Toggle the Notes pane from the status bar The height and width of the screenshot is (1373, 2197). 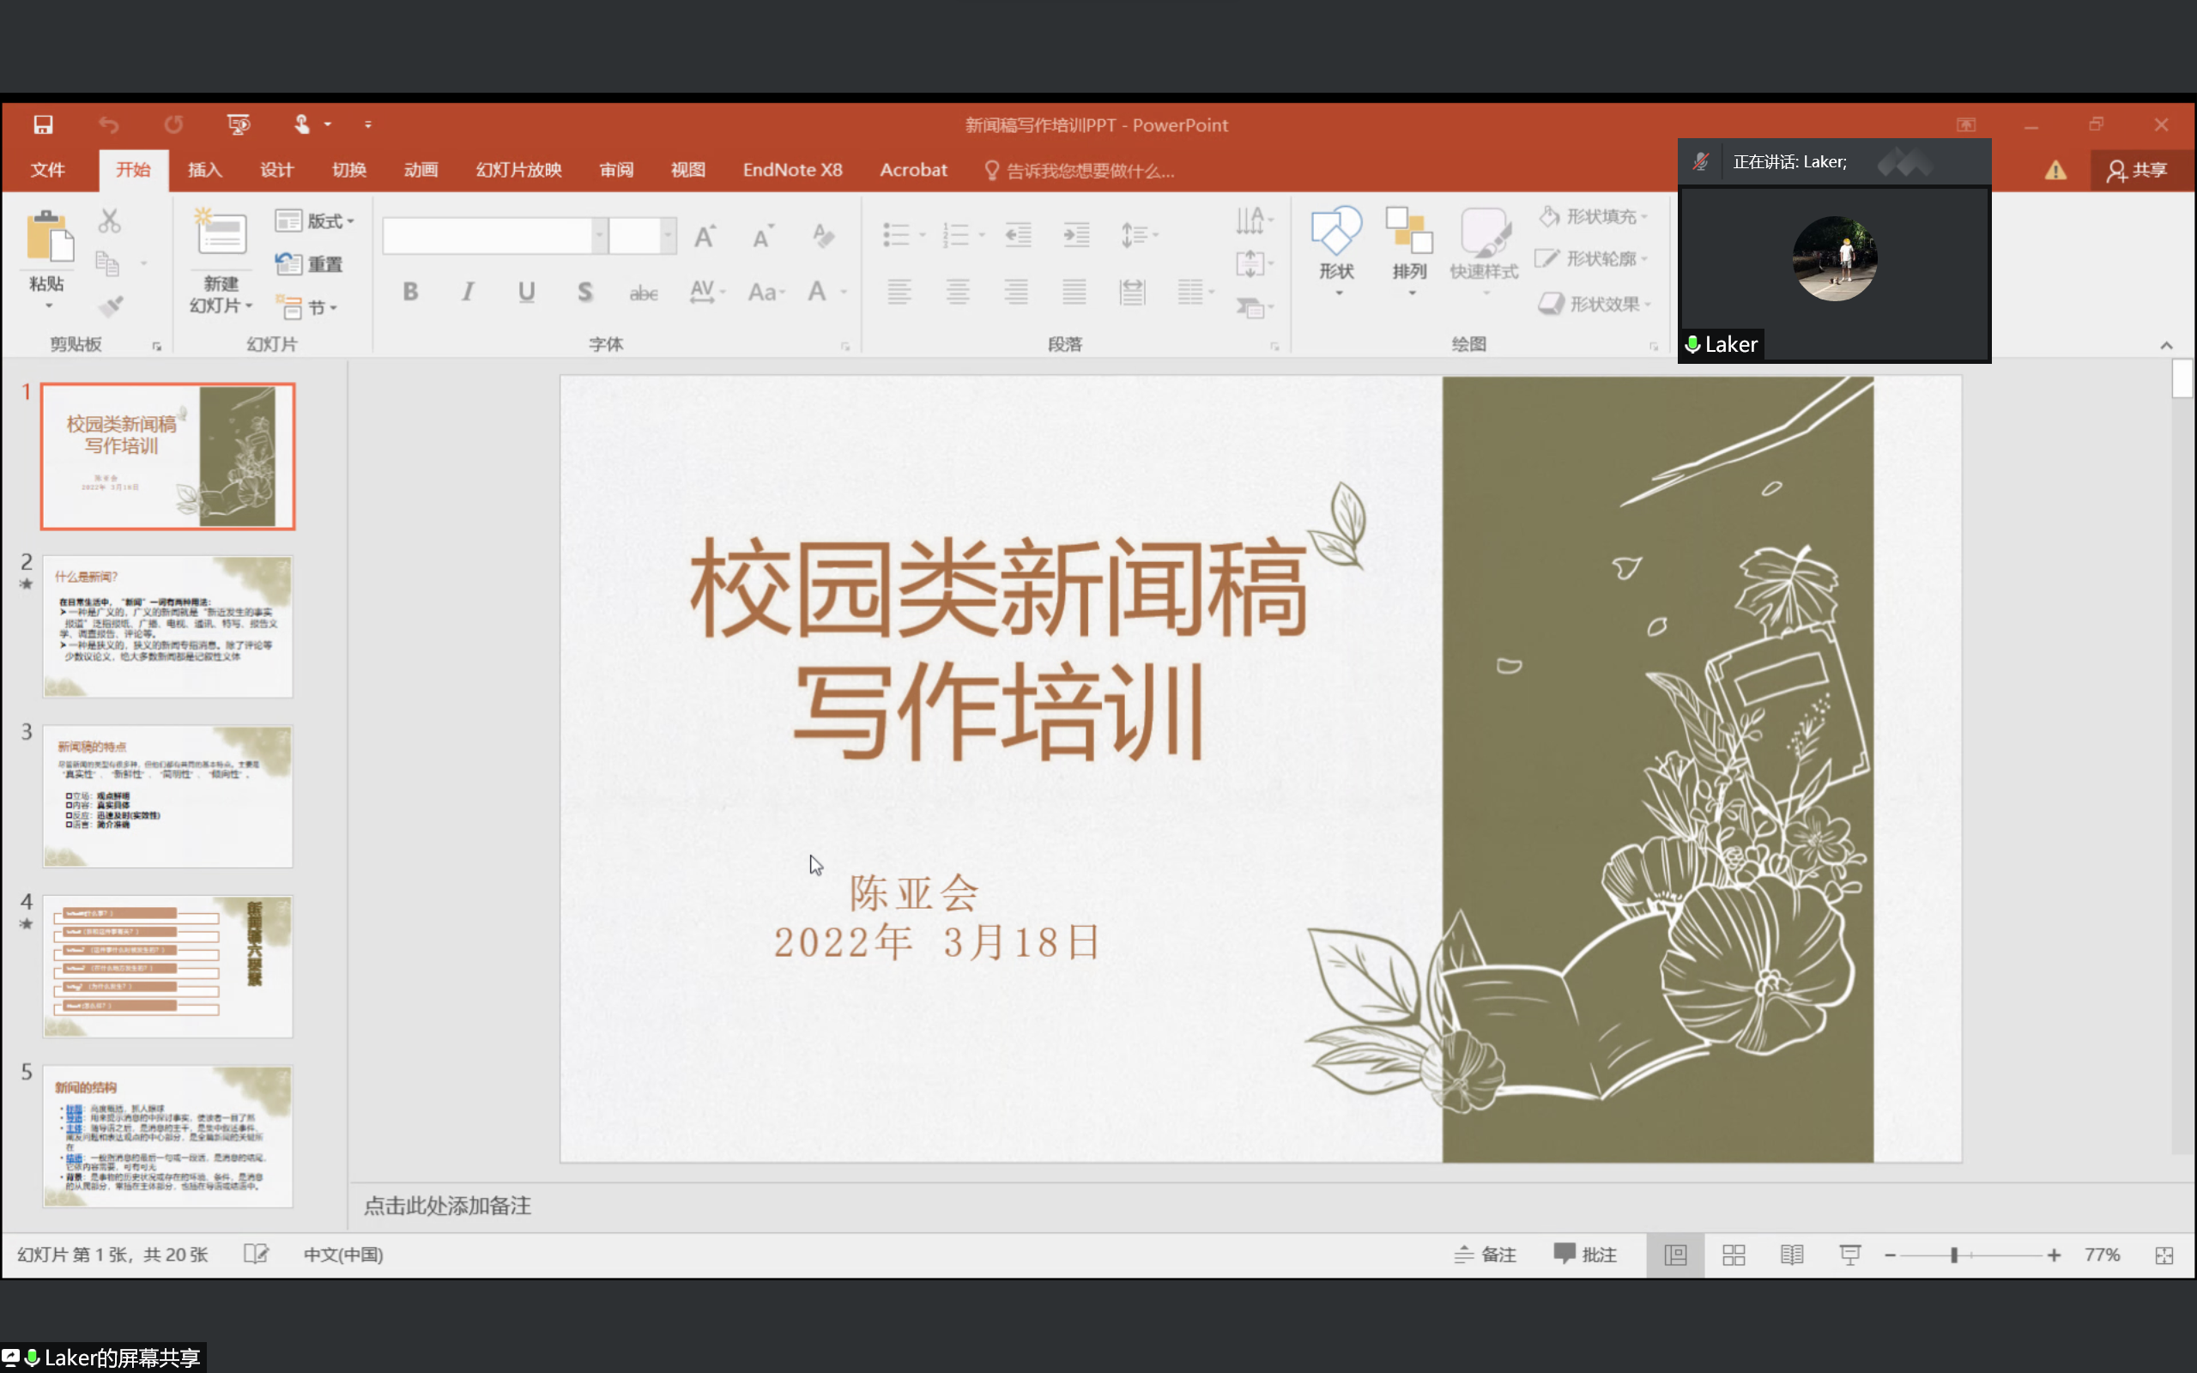[x=1486, y=1255]
